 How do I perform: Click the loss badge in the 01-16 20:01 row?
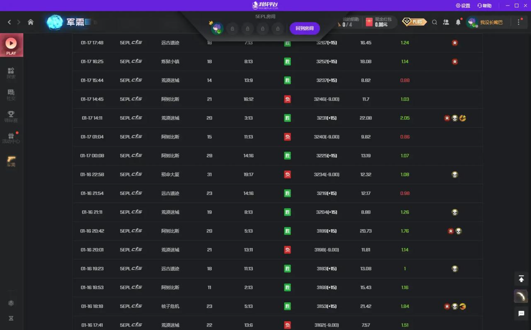(x=287, y=250)
